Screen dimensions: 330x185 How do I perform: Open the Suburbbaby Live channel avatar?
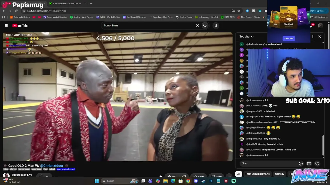click(6, 175)
